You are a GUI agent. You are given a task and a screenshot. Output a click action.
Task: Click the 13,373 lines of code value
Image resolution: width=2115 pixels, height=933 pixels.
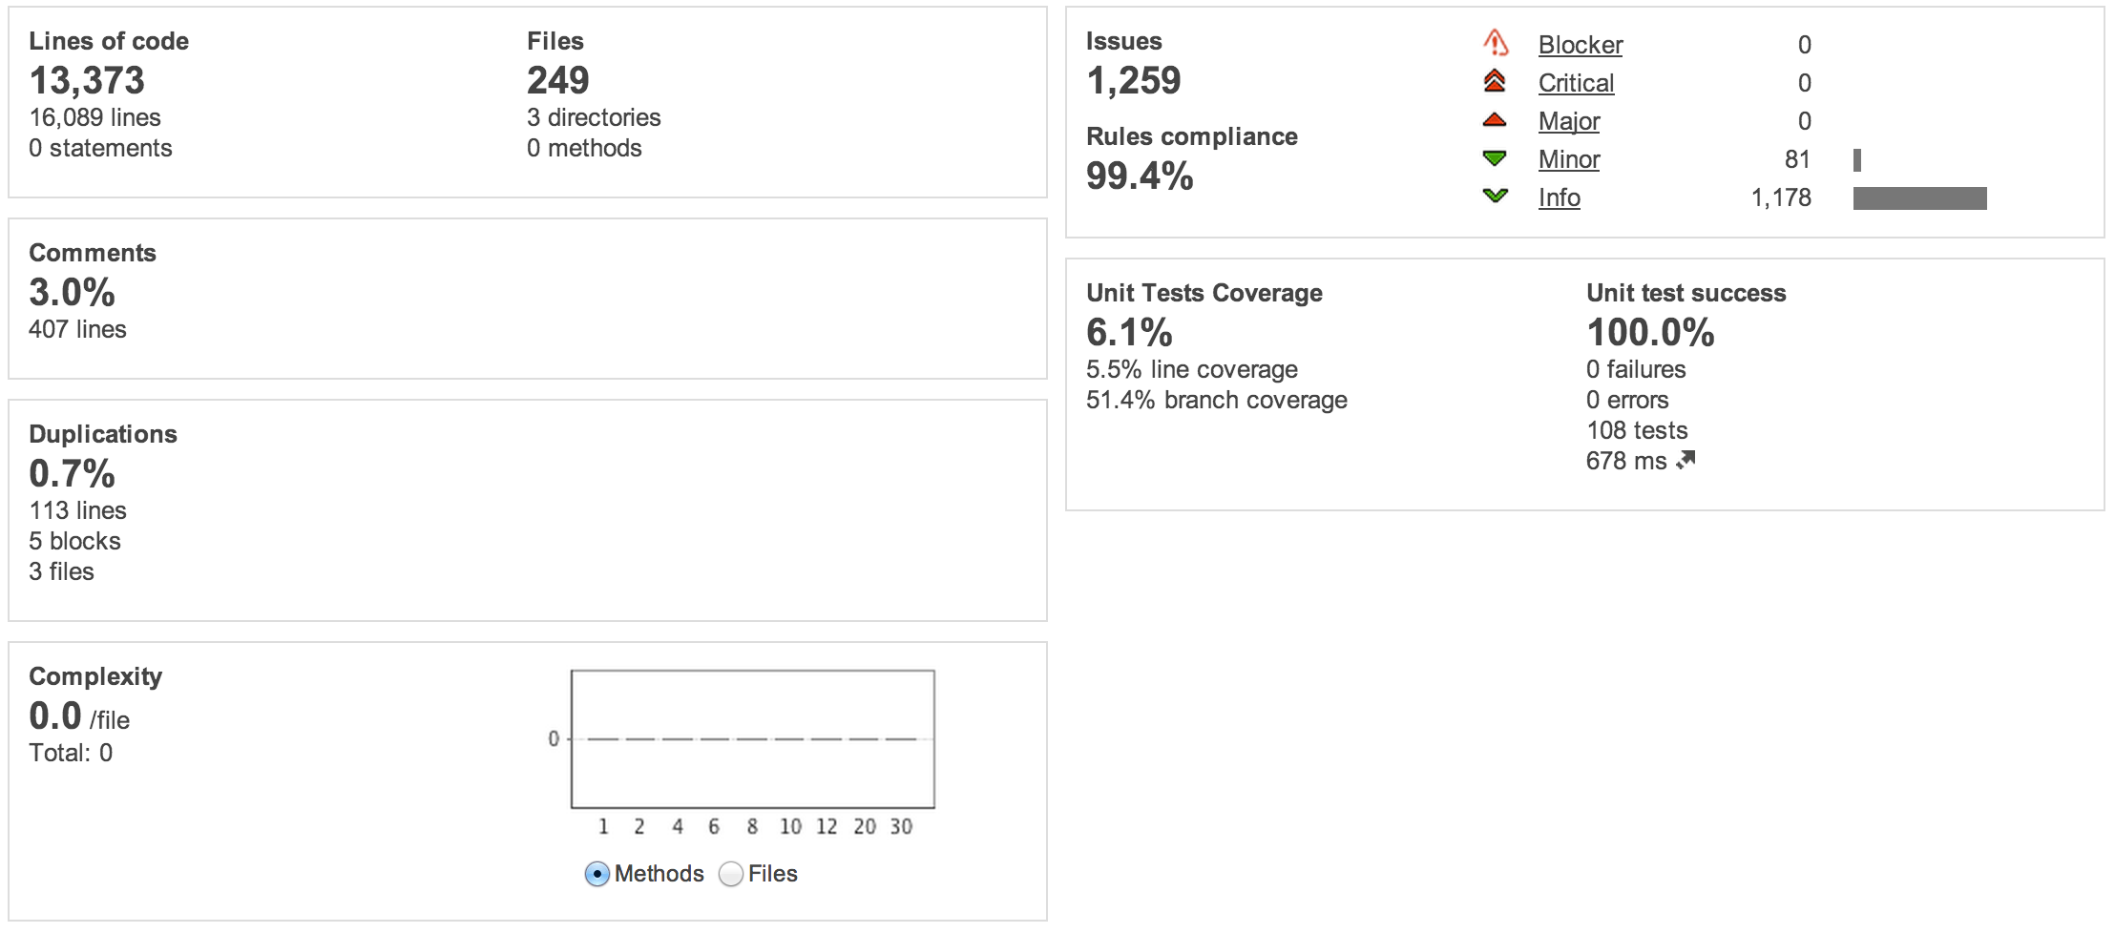click(x=87, y=81)
